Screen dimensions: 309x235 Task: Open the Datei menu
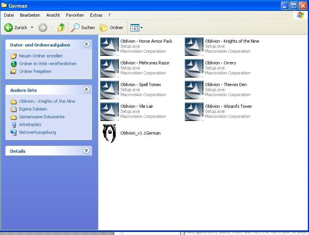click(9, 15)
